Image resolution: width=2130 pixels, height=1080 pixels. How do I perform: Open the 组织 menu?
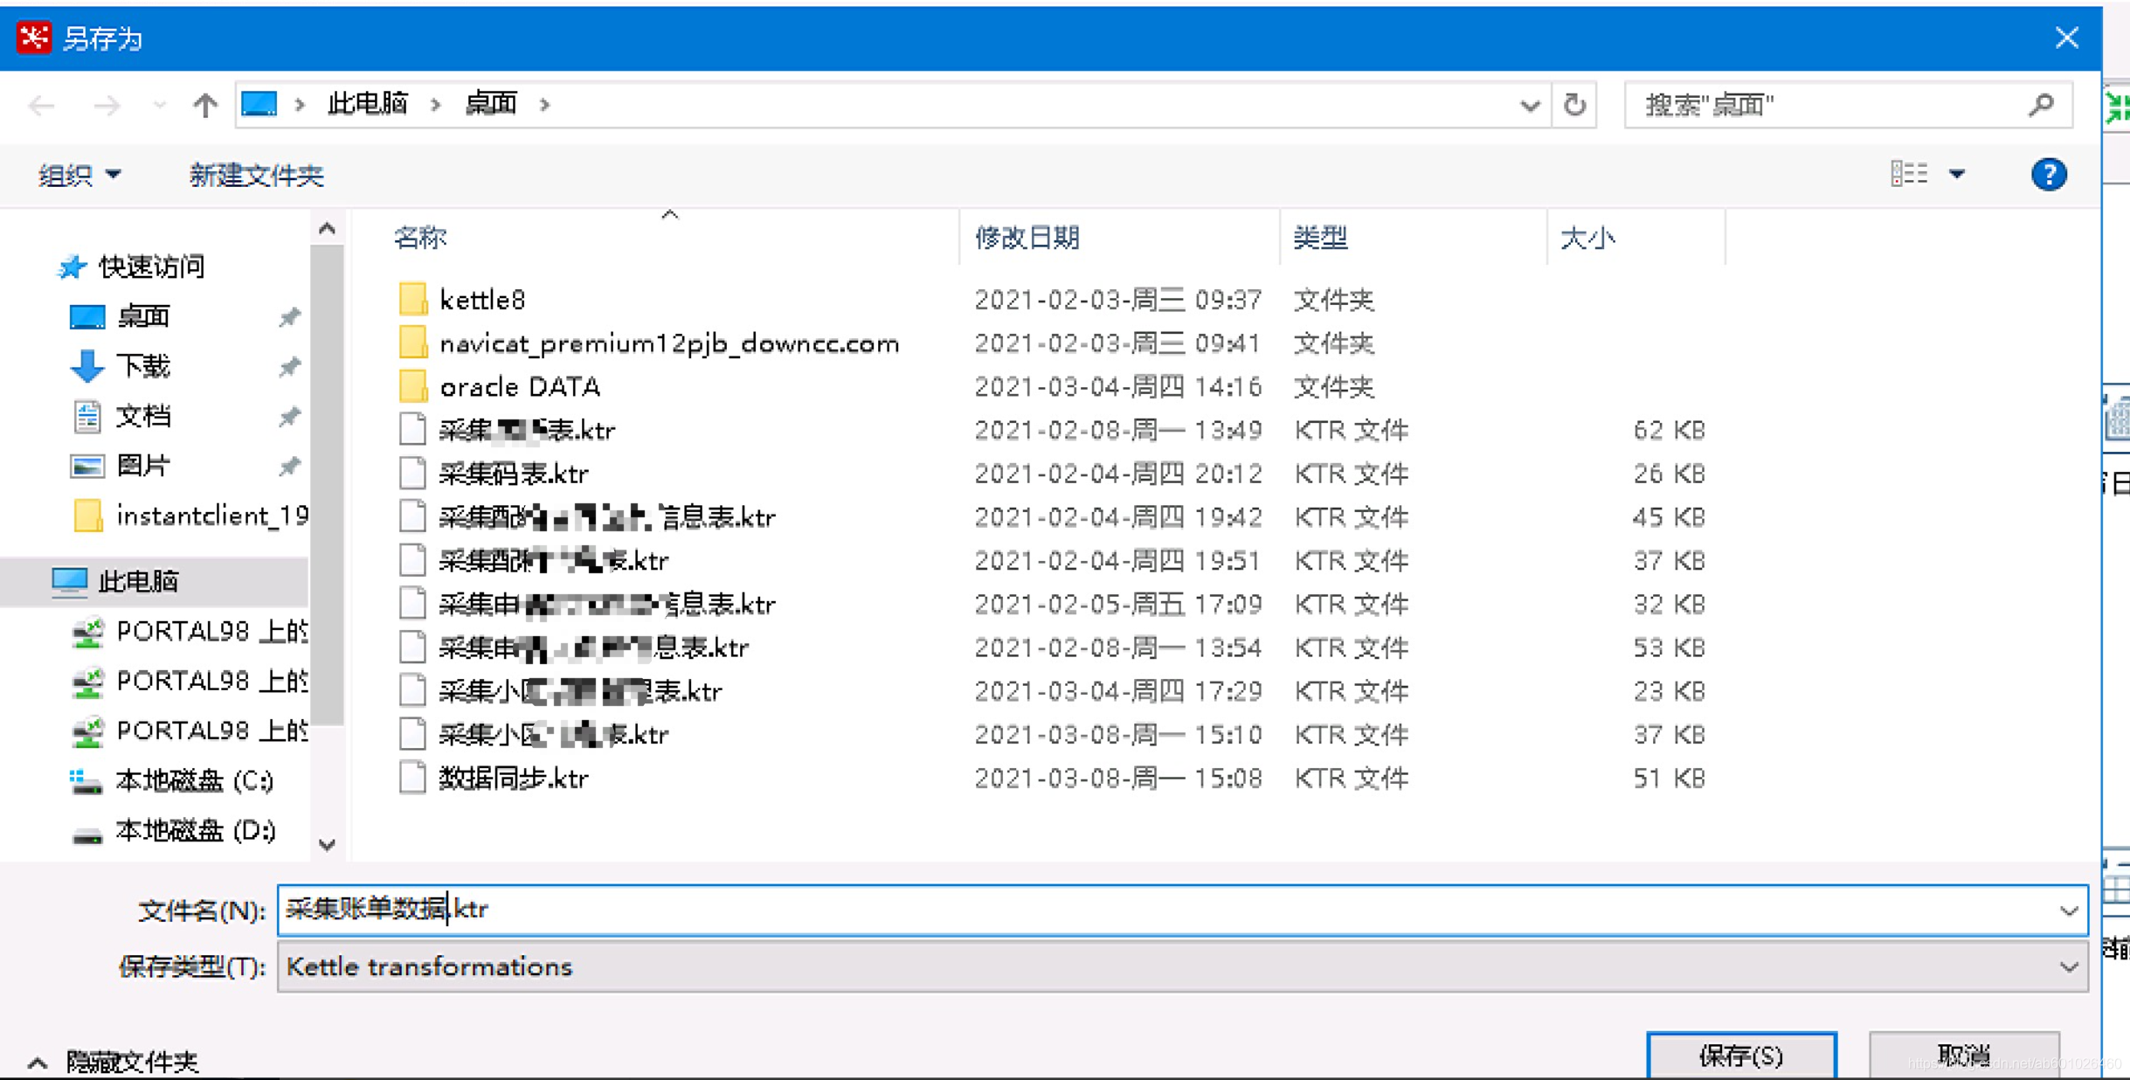(79, 175)
